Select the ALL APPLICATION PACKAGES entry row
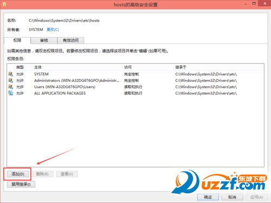 coord(135,93)
